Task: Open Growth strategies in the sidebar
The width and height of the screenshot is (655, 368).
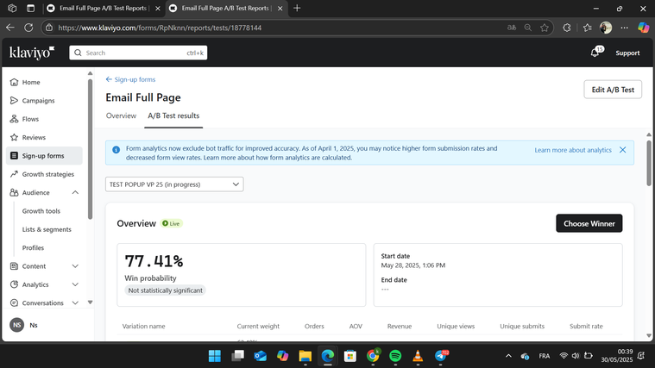Action: pyautogui.click(x=47, y=174)
